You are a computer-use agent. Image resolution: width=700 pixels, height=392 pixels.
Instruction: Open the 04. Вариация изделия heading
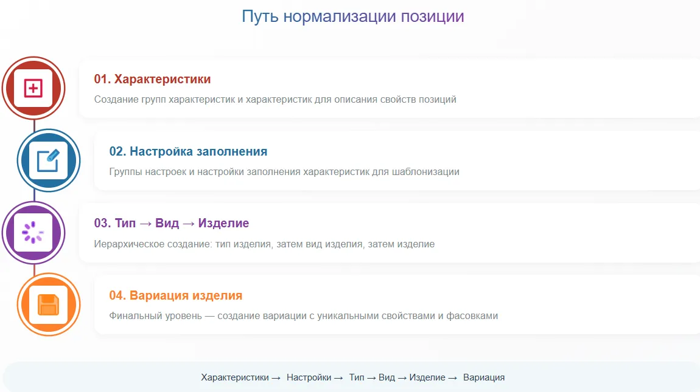(176, 296)
